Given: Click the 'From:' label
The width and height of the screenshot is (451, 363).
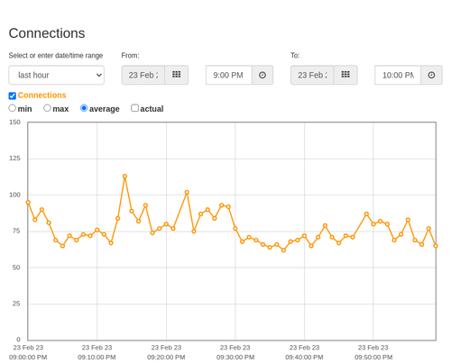Looking at the screenshot, I should [x=130, y=56].
